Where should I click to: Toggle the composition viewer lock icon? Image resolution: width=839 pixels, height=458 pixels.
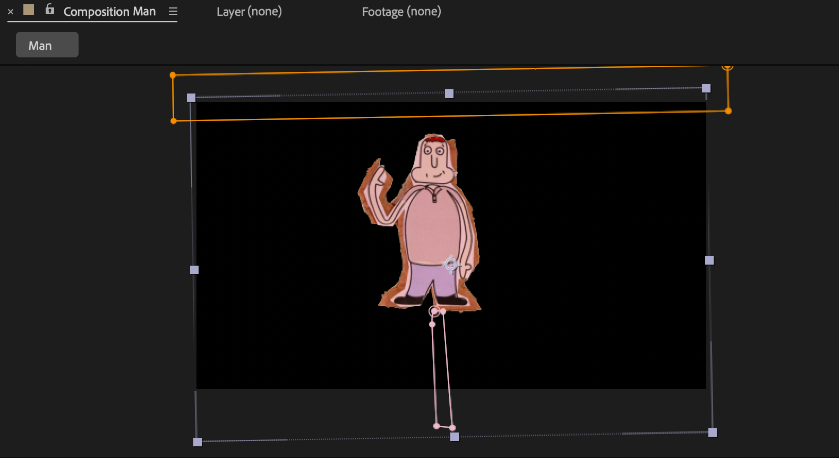tap(49, 9)
